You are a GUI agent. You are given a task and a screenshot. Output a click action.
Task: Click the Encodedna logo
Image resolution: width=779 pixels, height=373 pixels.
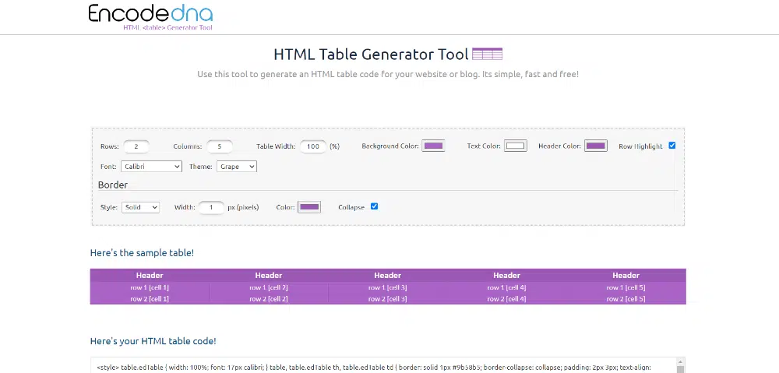150,16
